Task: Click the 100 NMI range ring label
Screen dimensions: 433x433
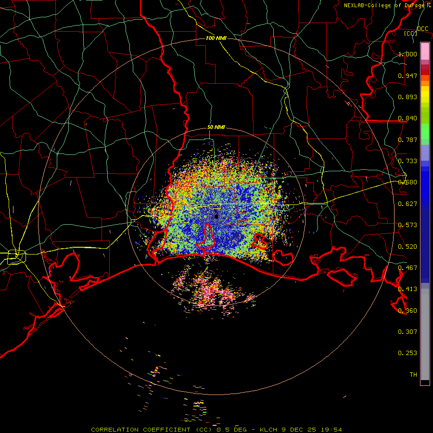Action: click(216, 38)
